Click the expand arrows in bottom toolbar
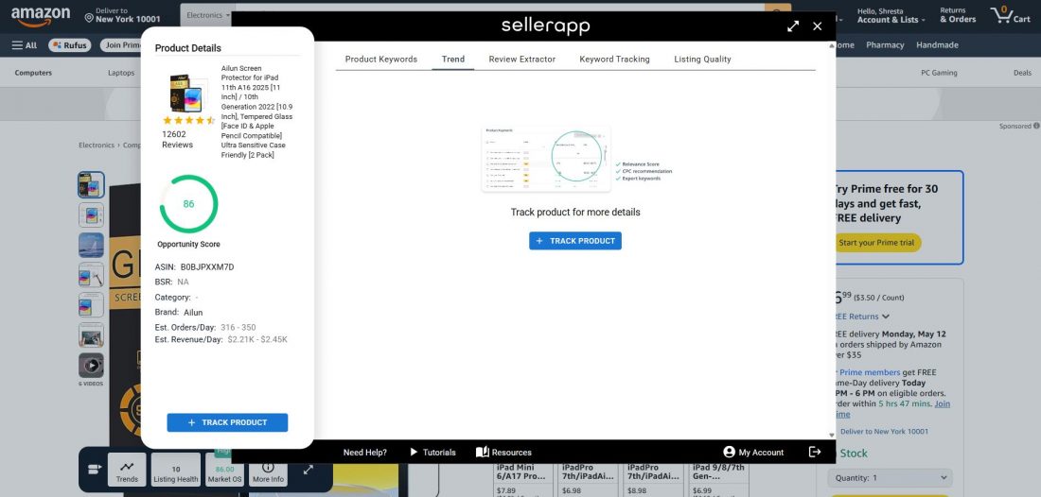 point(309,470)
